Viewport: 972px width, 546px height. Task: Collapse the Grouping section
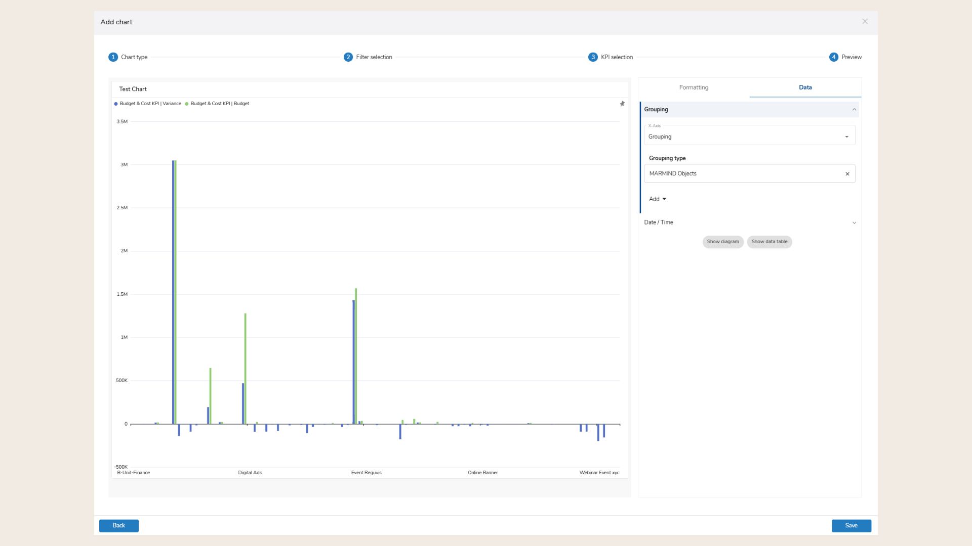click(854, 110)
